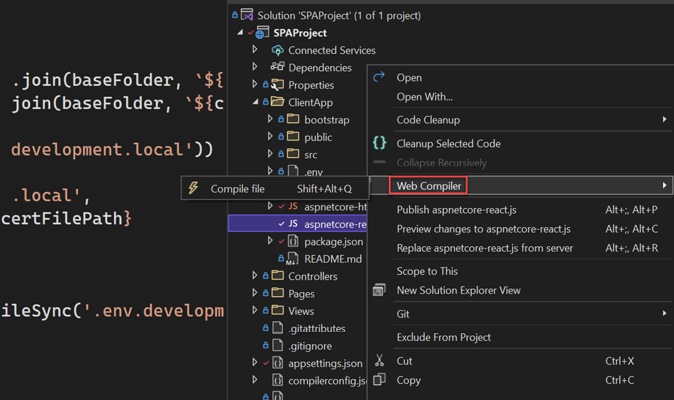Choose Publish aspnetcore-react.js
The image size is (674, 400).
456,210
